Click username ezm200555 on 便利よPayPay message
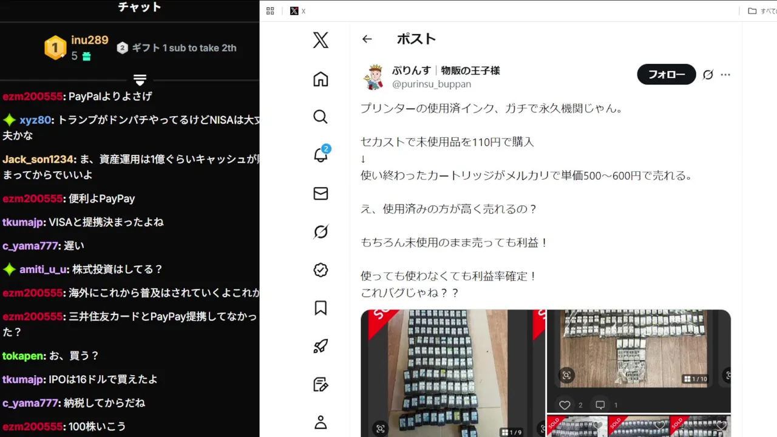The image size is (777, 437). point(33,198)
